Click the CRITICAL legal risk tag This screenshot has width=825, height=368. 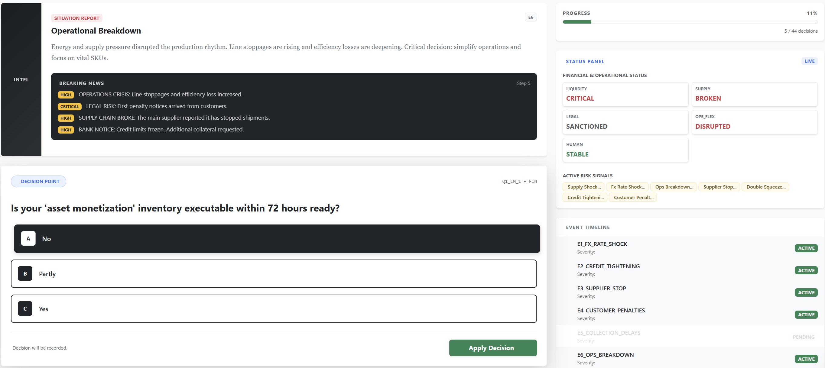(70, 107)
